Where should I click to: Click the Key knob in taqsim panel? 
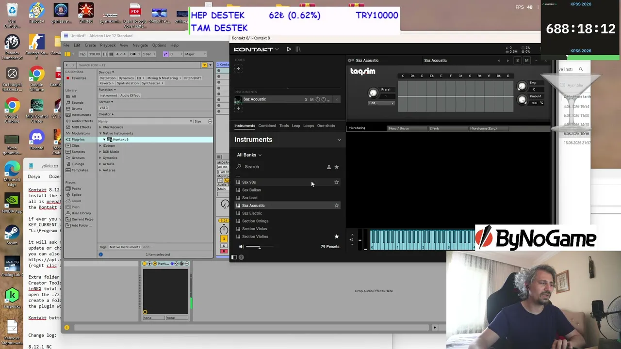coord(522,86)
